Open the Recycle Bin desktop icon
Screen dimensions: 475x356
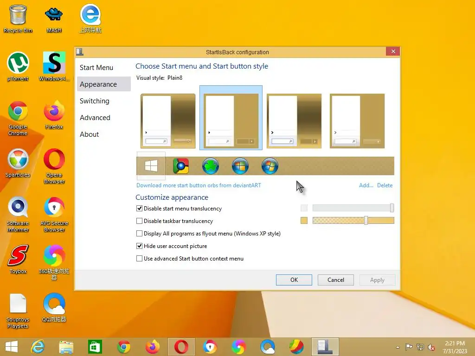(18, 19)
